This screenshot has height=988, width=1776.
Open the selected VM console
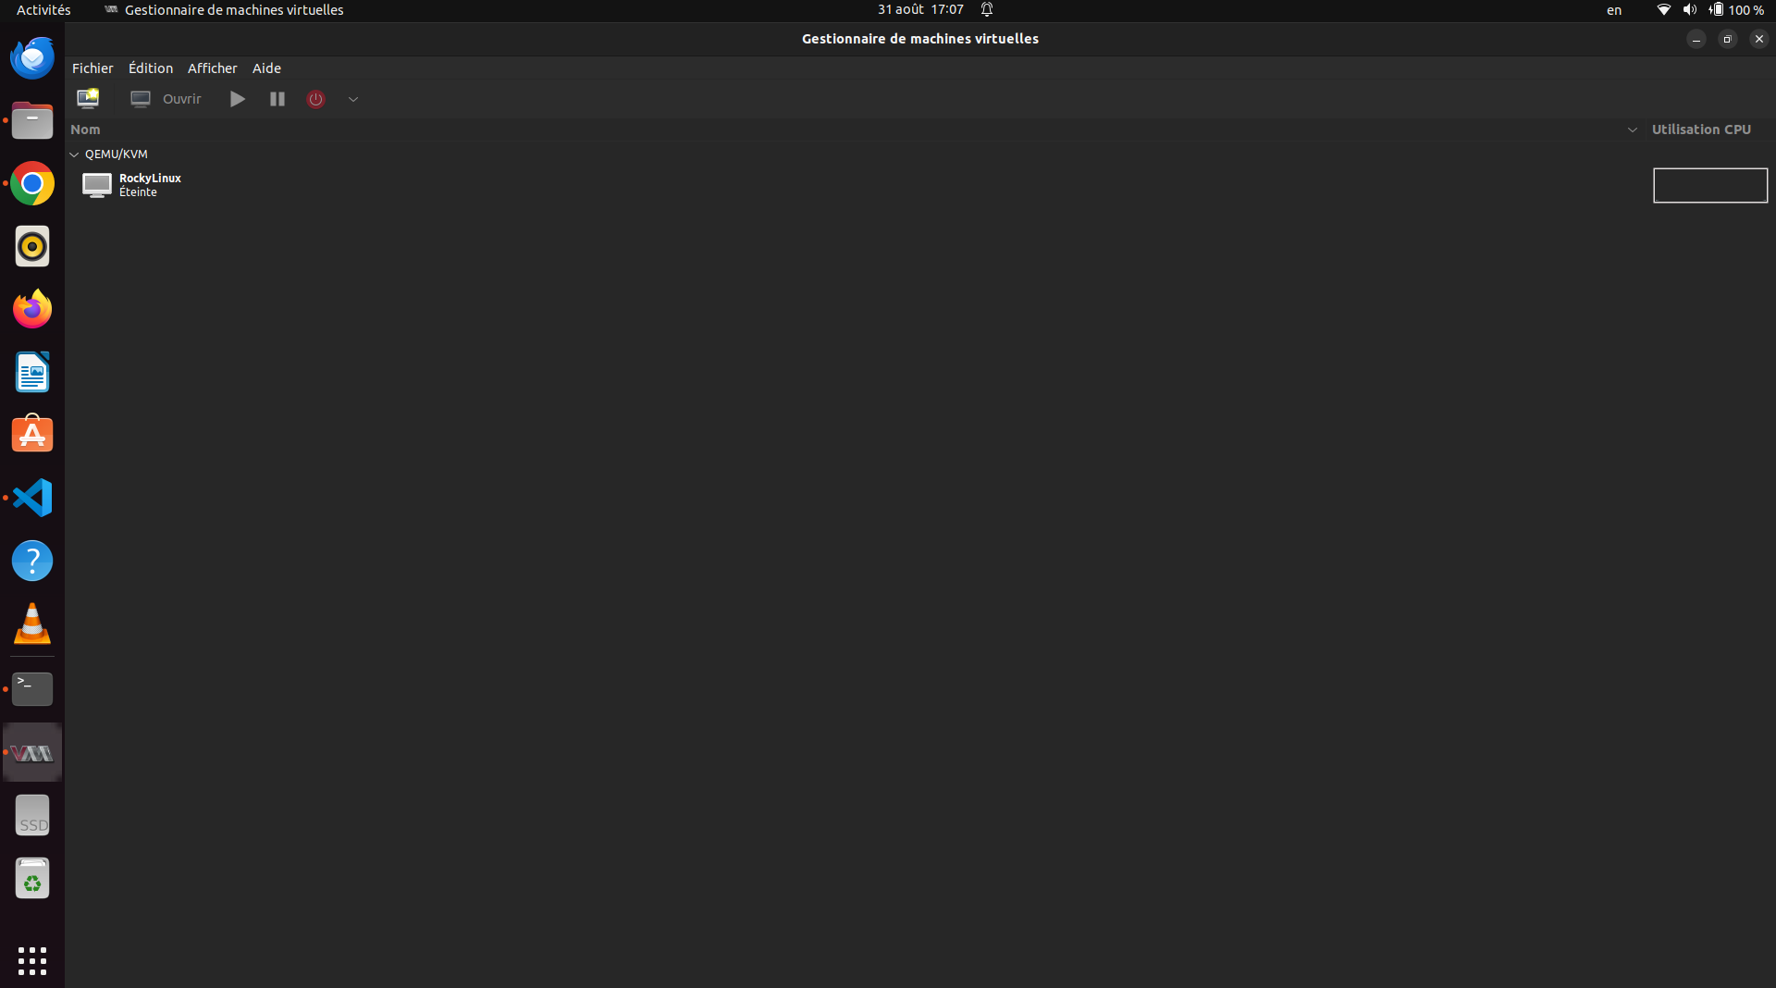(166, 99)
